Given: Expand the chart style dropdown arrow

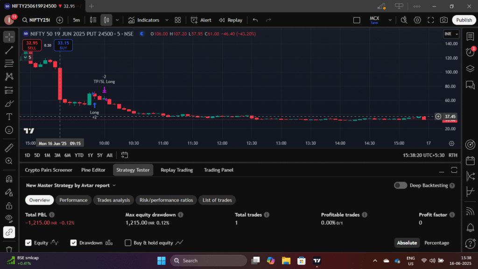Looking at the screenshot, I should 117,20.
